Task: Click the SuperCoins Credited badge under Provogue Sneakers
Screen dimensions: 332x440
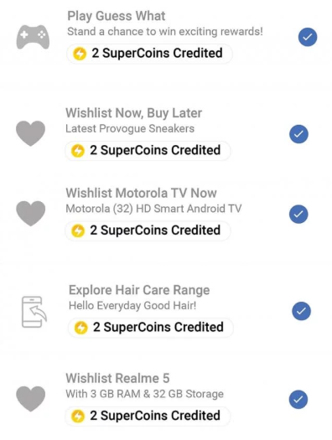Action: click(x=148, y=151)
